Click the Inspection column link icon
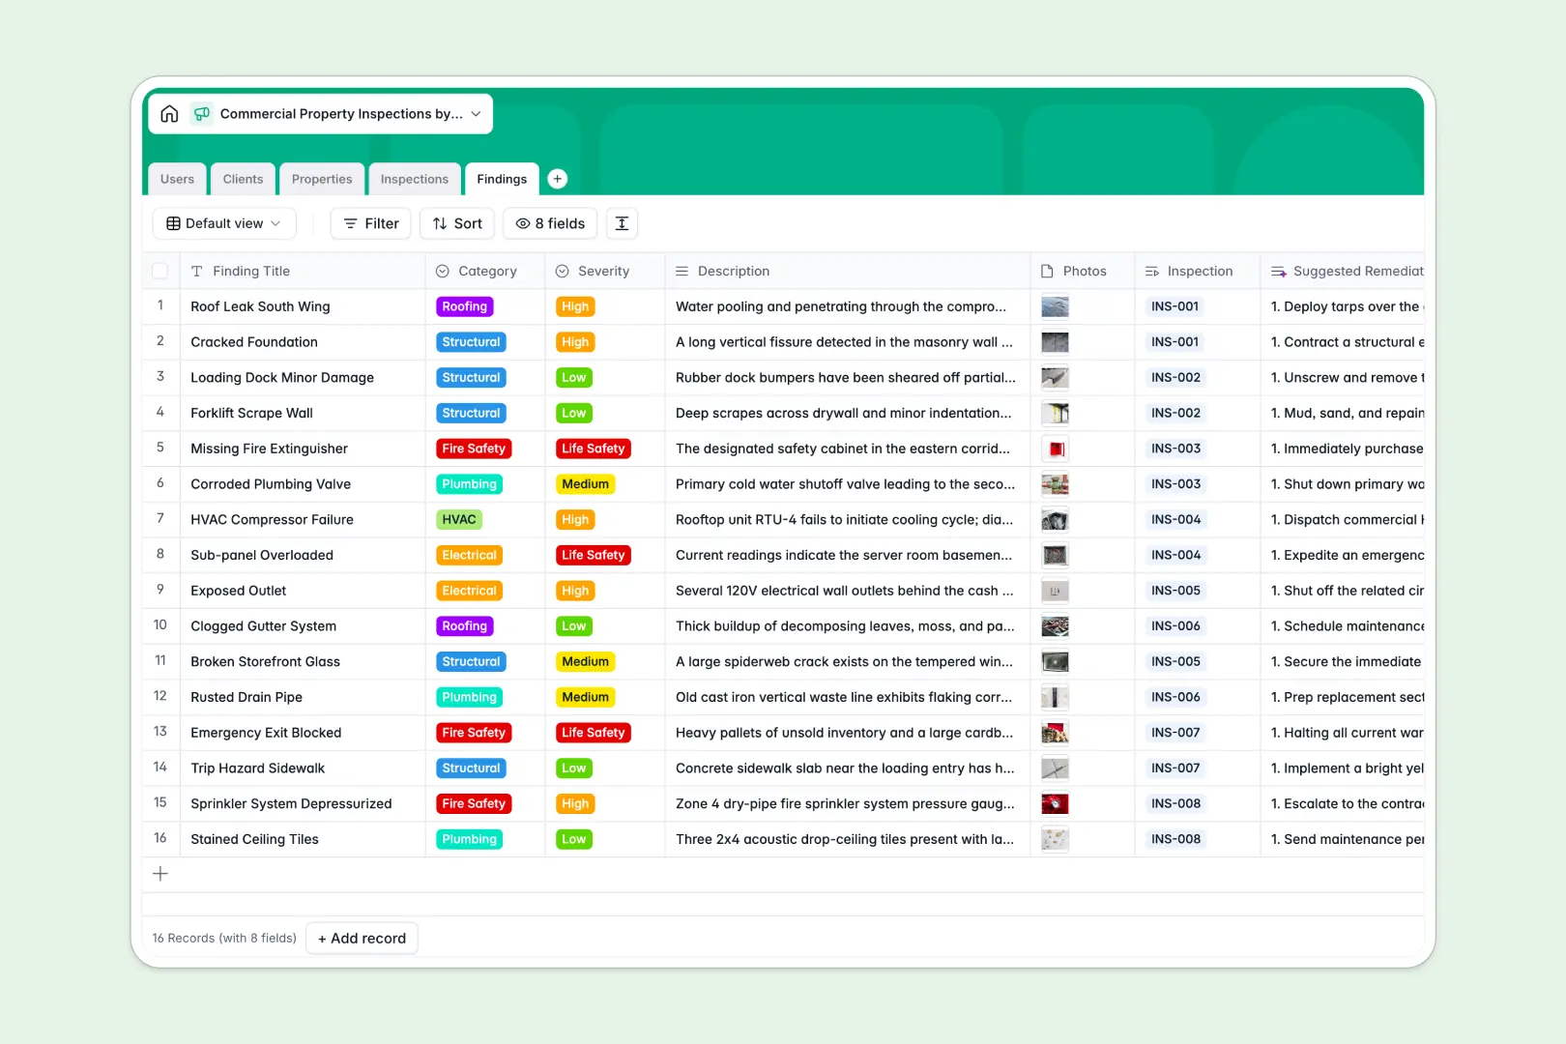 pyautogui.click(x=1151, y=272)
